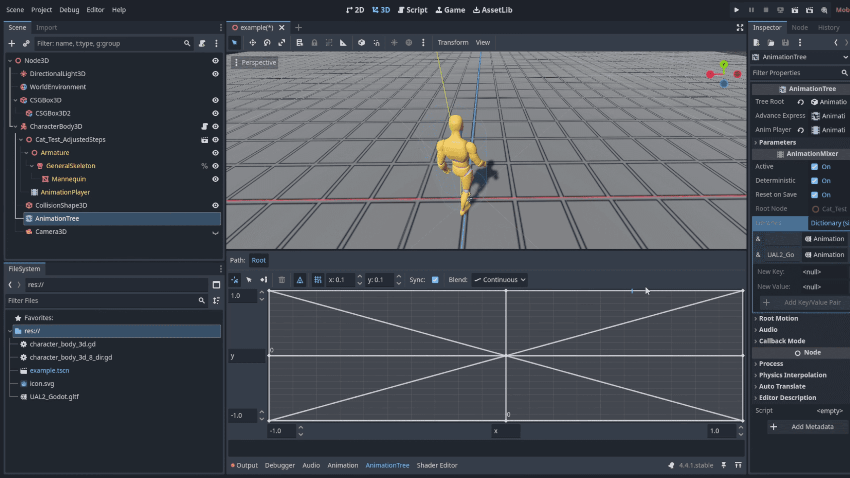
Task: Collapse the GeneralSkeleton node in the scene tree
Action: 32,166
